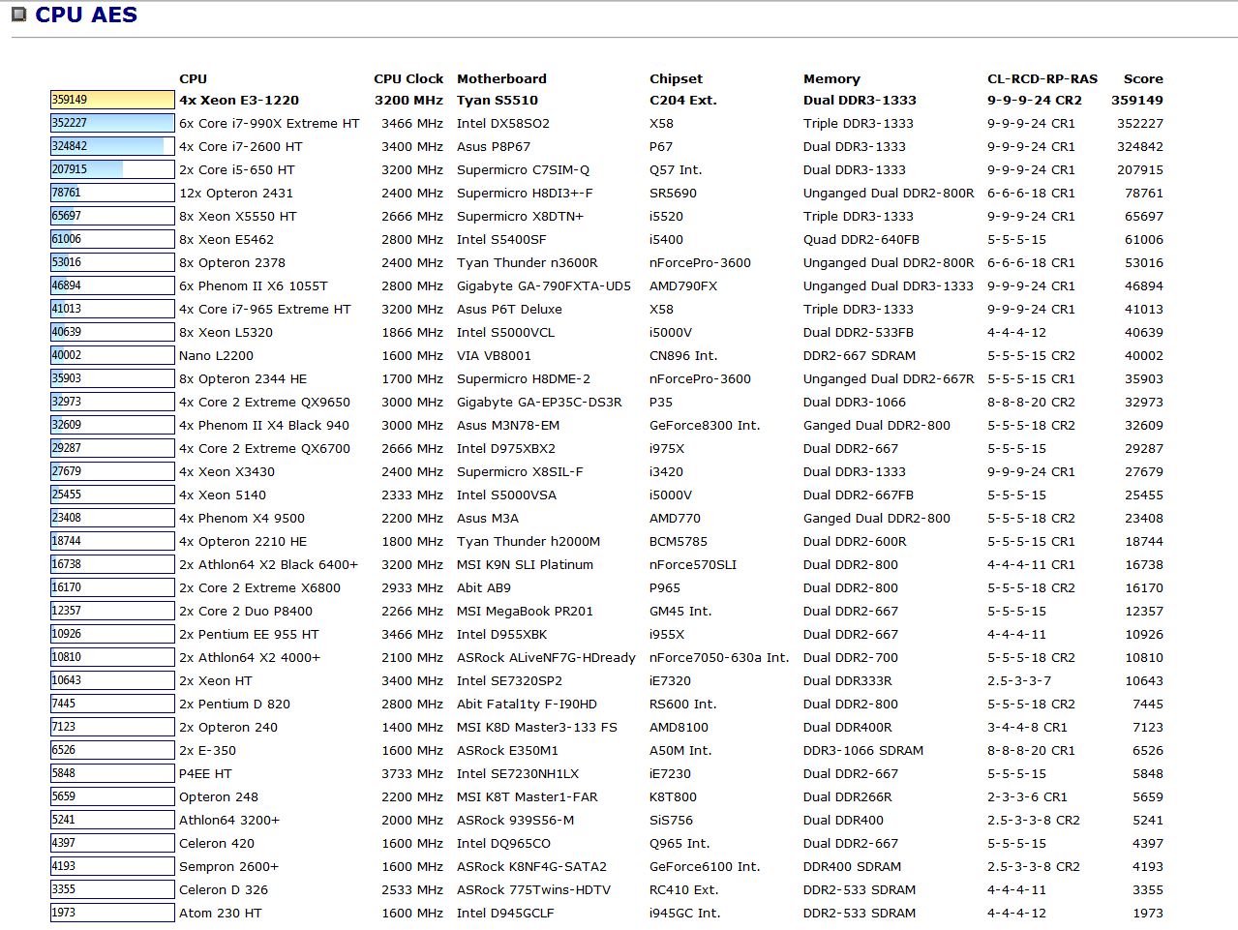Viewport: 1238px width, 930px height.
Task: Select 2x Athlon64 X2 Black 6400+
Action: point(268,564)
